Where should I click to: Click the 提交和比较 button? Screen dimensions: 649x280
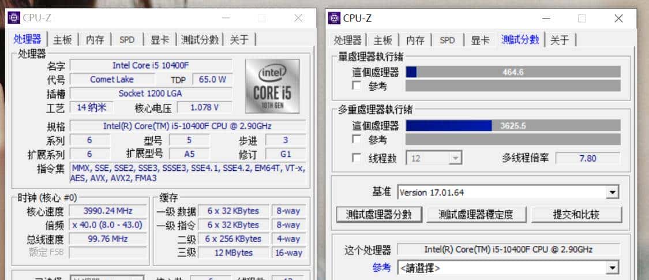point(576,215)
